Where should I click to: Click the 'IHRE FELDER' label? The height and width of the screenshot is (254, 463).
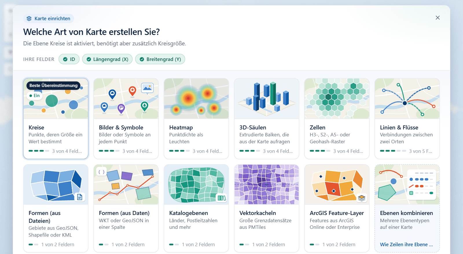(39, 59)
